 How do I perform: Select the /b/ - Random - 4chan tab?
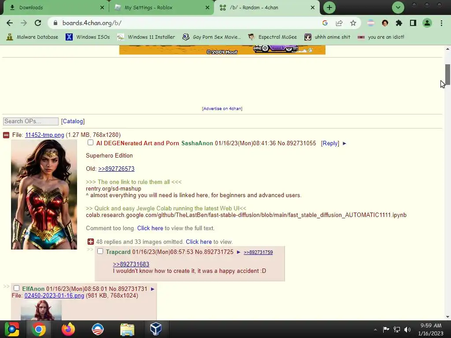(x=266, y=7)
